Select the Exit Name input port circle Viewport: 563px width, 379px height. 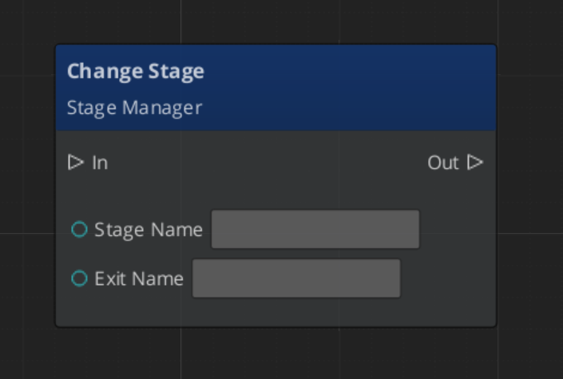(x=79, y=278)
